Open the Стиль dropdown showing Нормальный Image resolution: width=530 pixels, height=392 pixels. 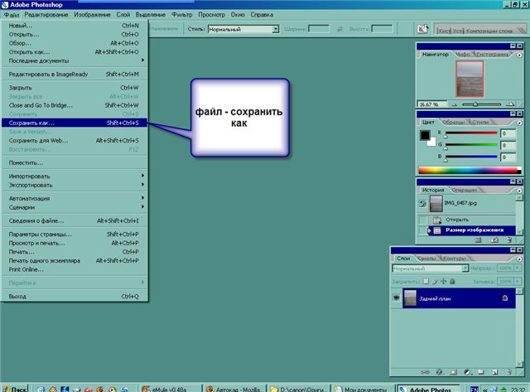point(276,28)
